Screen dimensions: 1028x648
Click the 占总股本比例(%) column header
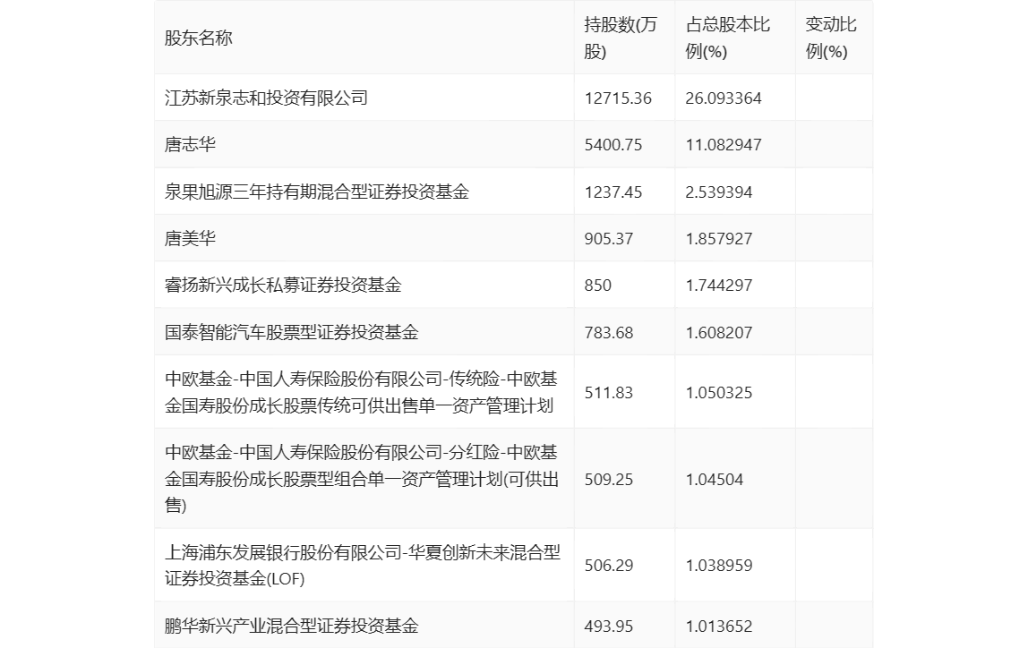(728, 38)
